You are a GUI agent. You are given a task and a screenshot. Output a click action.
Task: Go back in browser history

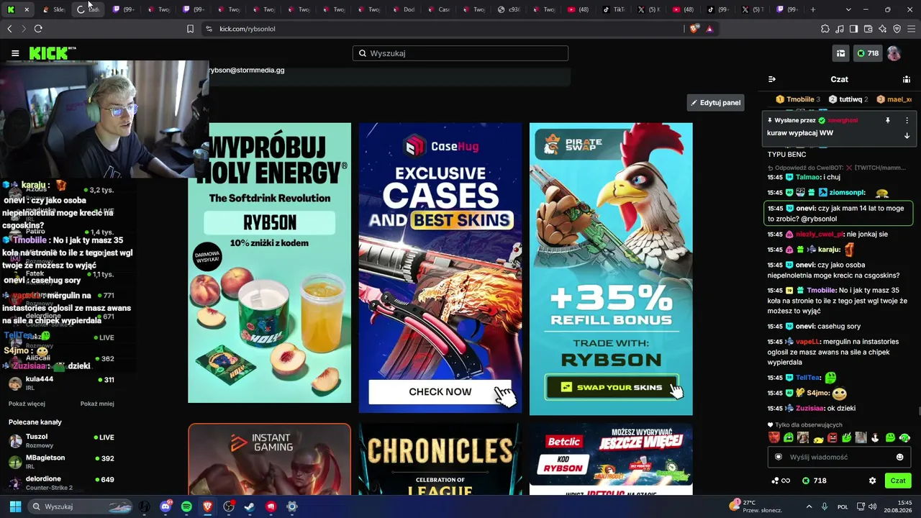(x=9, y=29)
